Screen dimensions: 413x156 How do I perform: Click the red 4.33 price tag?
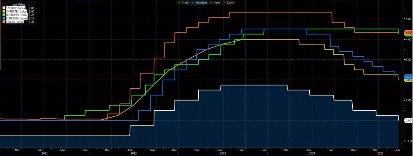click(x=408, y=33)
